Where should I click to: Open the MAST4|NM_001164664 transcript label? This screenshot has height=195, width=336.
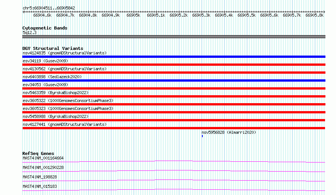coord(43,158)
